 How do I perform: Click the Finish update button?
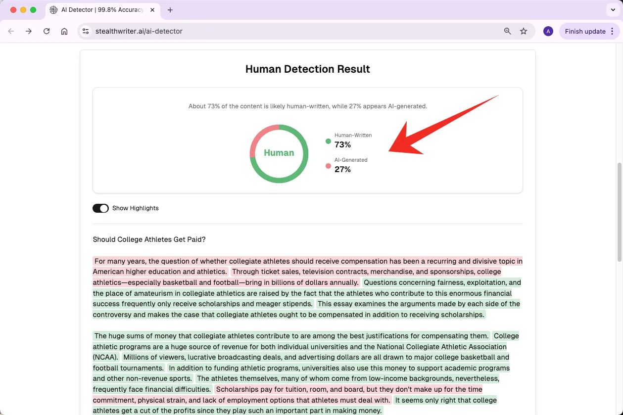(585, 31)
